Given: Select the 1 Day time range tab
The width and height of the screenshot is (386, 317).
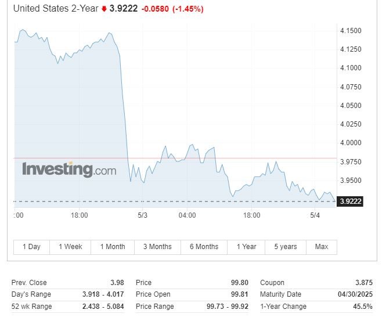Looking at the screenshot, I should click(x=31, y=247).
